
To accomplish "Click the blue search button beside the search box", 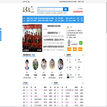I will click(x=66, y=9).
